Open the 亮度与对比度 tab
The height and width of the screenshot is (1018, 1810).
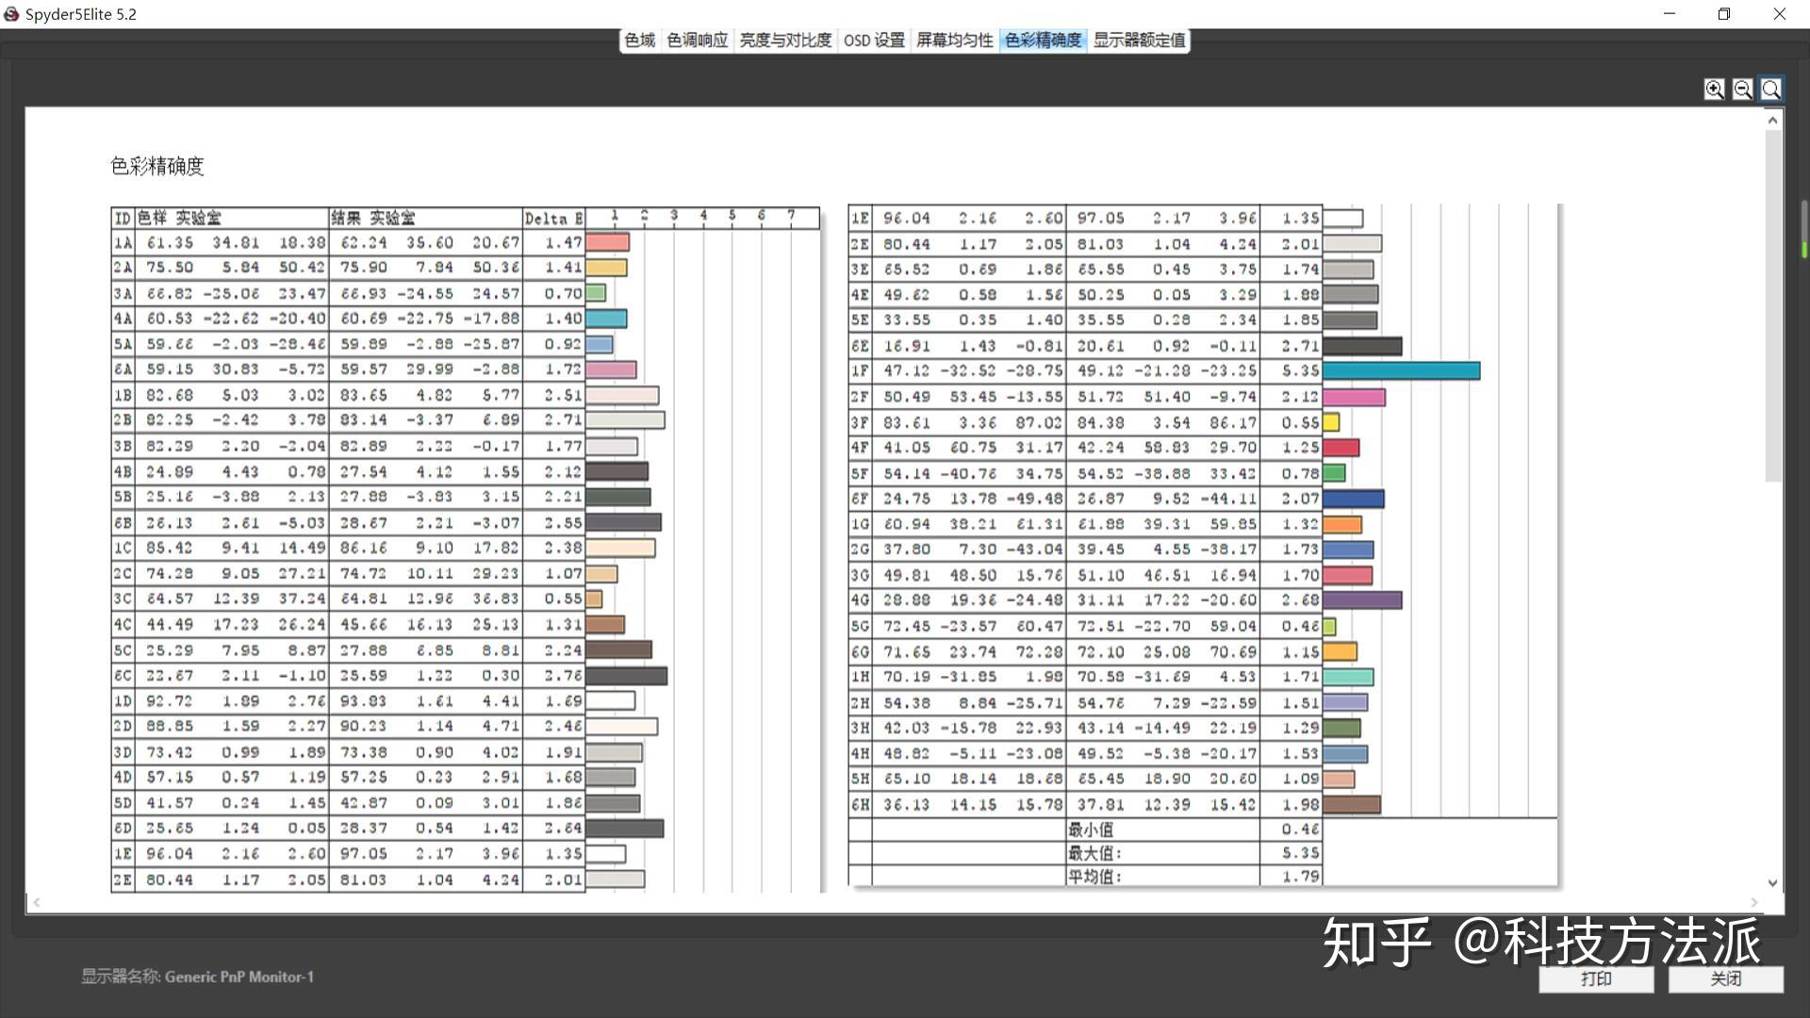click(x=784, y=40)
